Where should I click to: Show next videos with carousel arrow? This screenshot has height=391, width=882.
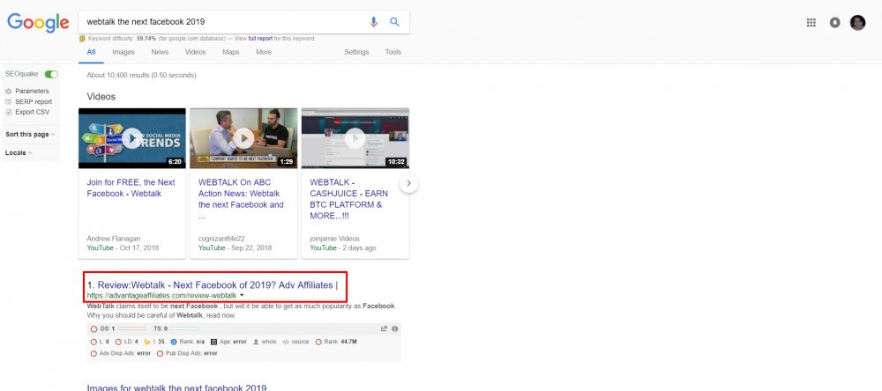point(409,183)
